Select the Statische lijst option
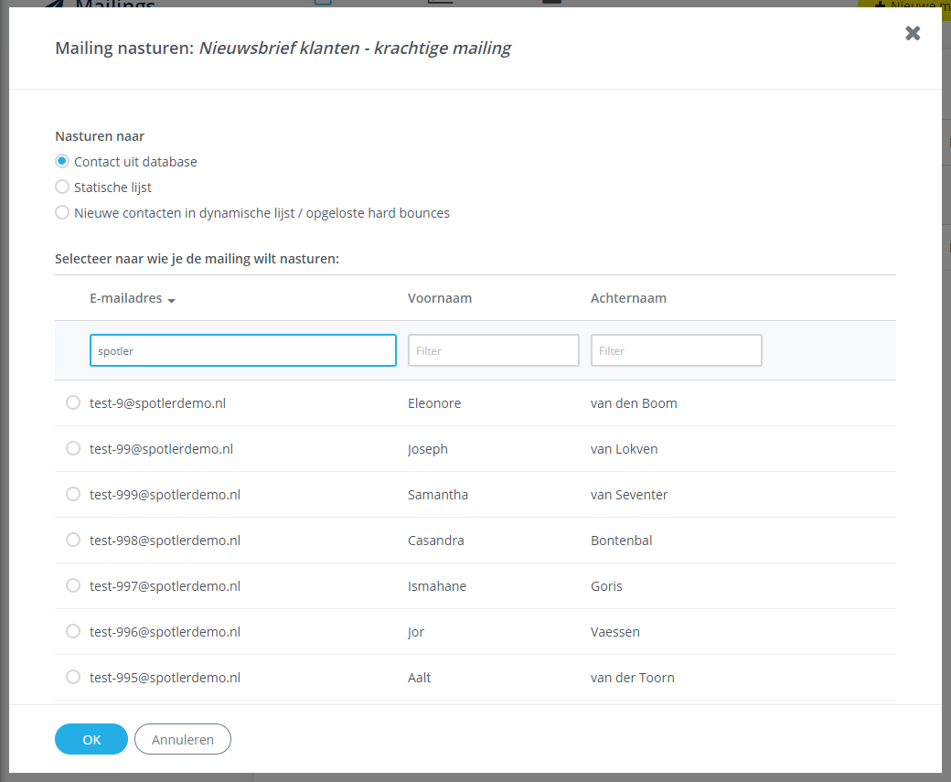 click(61, 186)
